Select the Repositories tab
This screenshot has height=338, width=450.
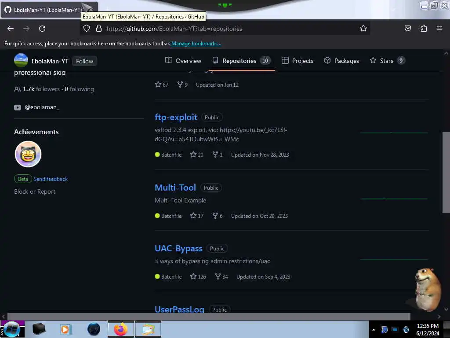point(242,61)
